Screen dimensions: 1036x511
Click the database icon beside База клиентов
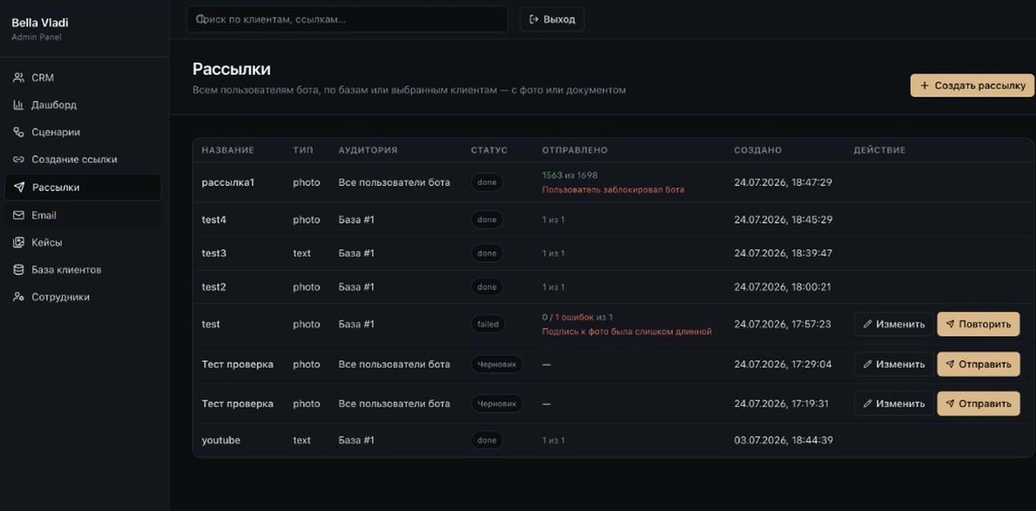coord(19,270)
